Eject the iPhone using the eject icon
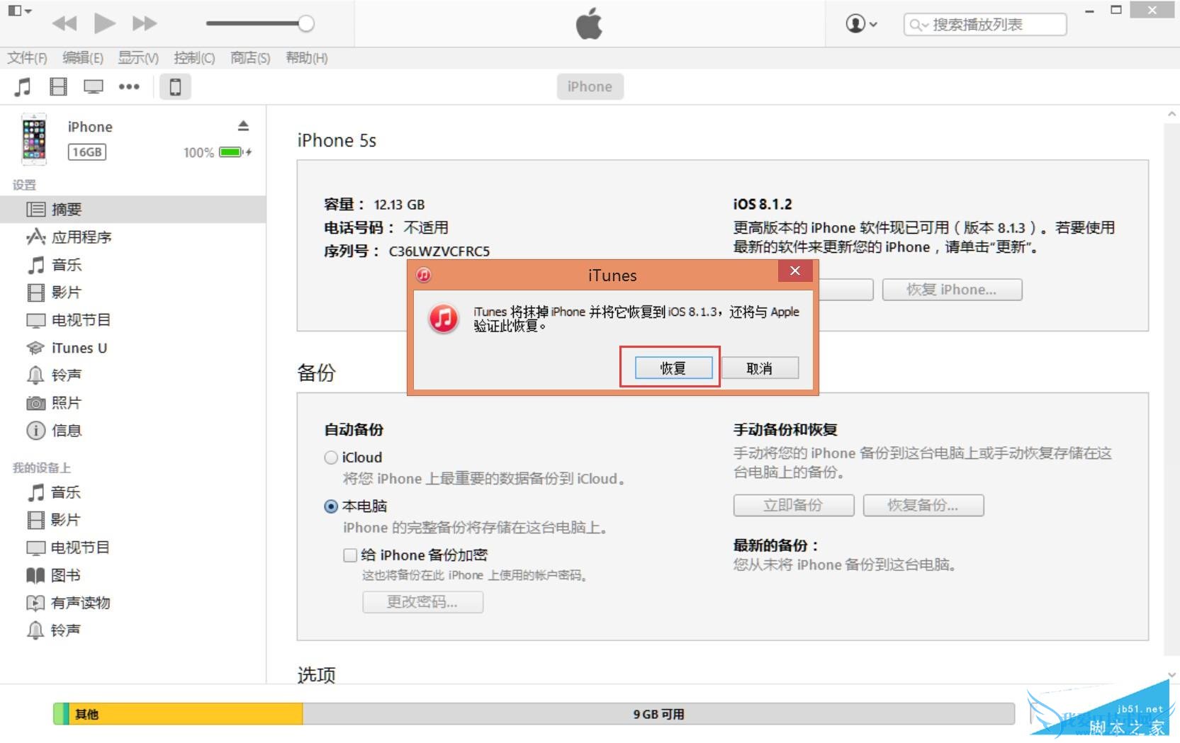Viewport: 1180px width, 743px height. pyautogui.click(x=244, y=126)
